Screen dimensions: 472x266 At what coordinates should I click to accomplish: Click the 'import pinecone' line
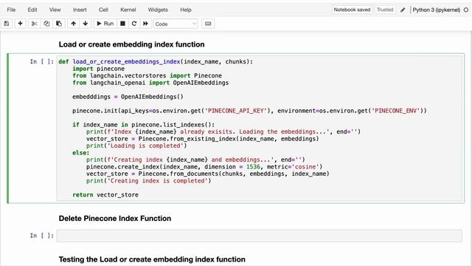pyautogui.click(x=98, y=69)
